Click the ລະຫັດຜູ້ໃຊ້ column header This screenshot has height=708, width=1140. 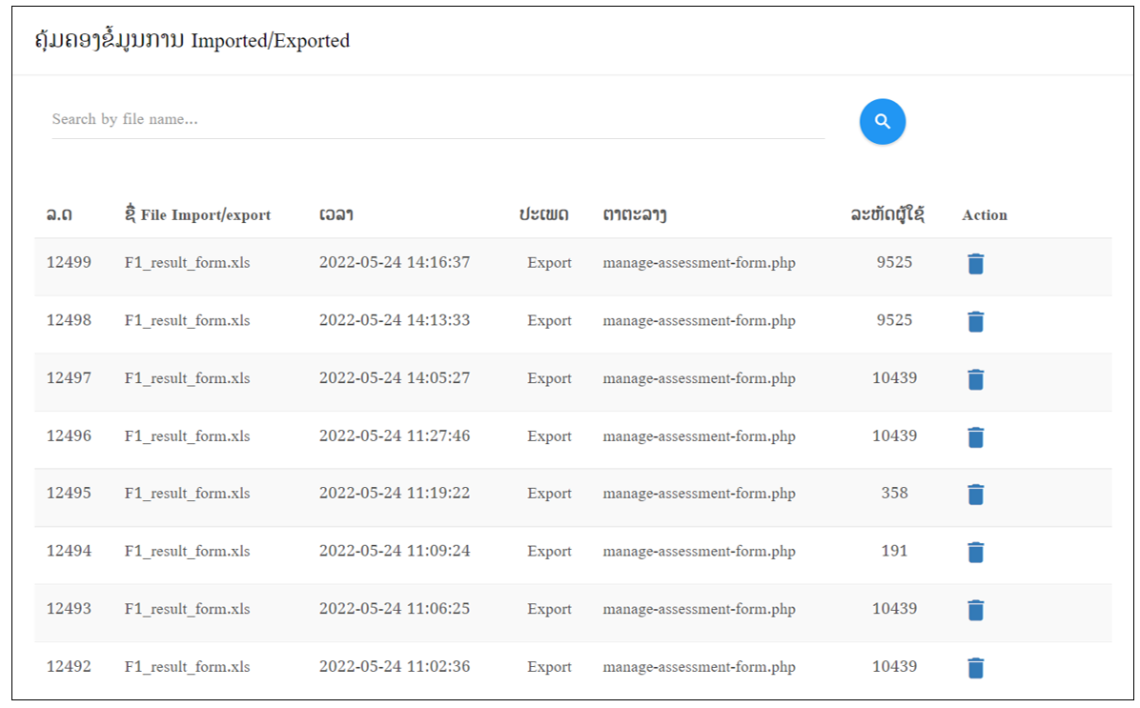pyautogui.click(x=887, y=214)
